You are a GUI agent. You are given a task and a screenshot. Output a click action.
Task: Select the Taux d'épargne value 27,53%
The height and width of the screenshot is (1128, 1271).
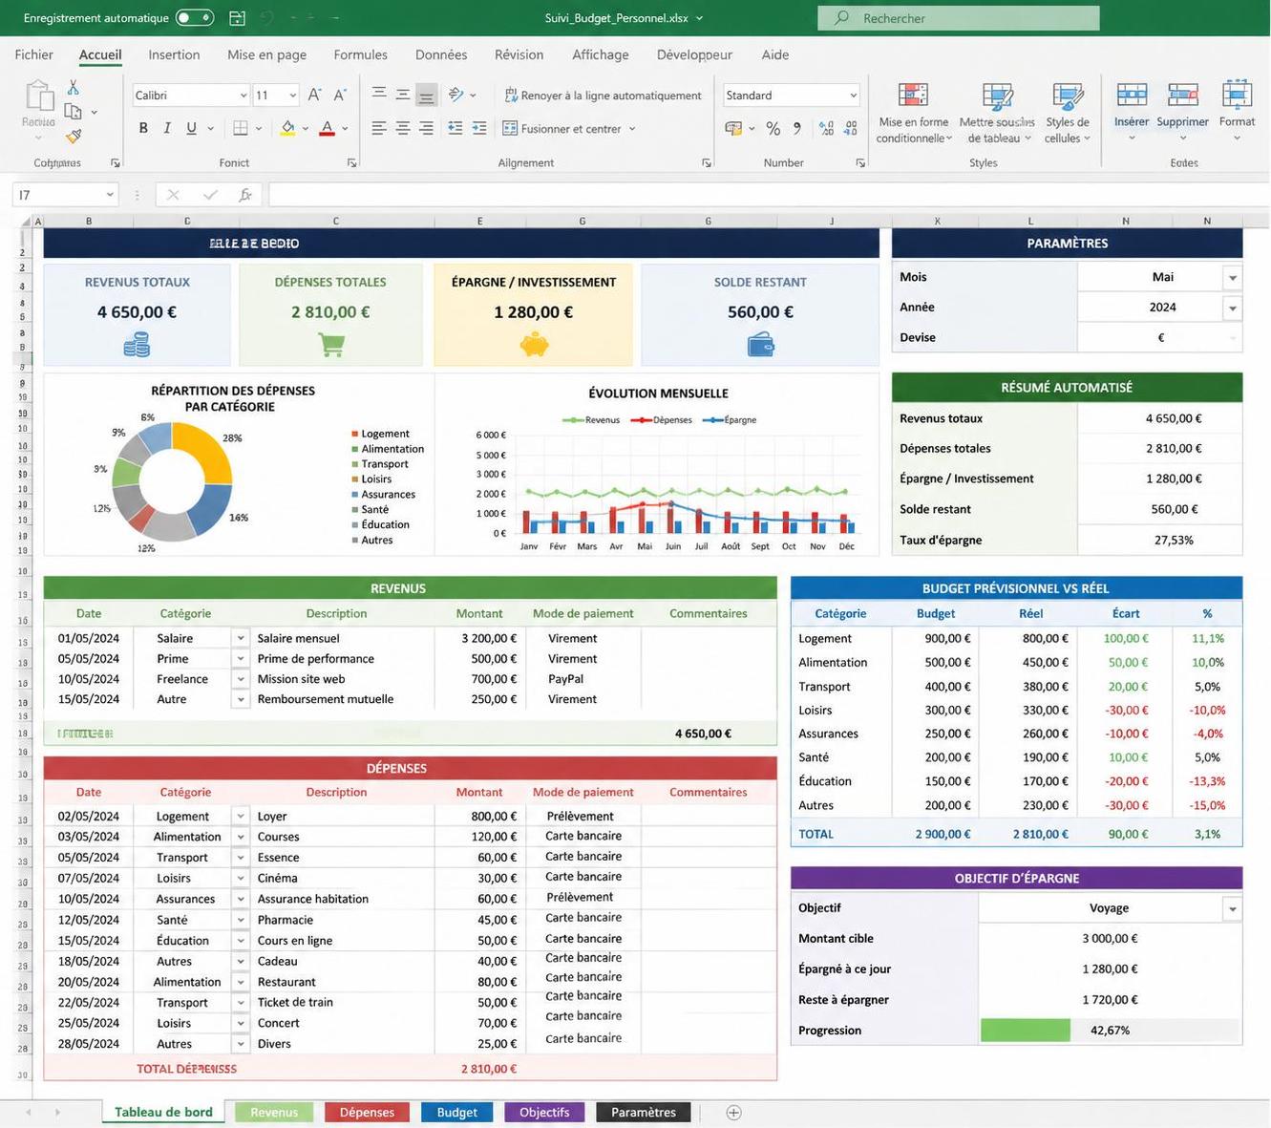pyautogui.click(x=1174, y=540)
